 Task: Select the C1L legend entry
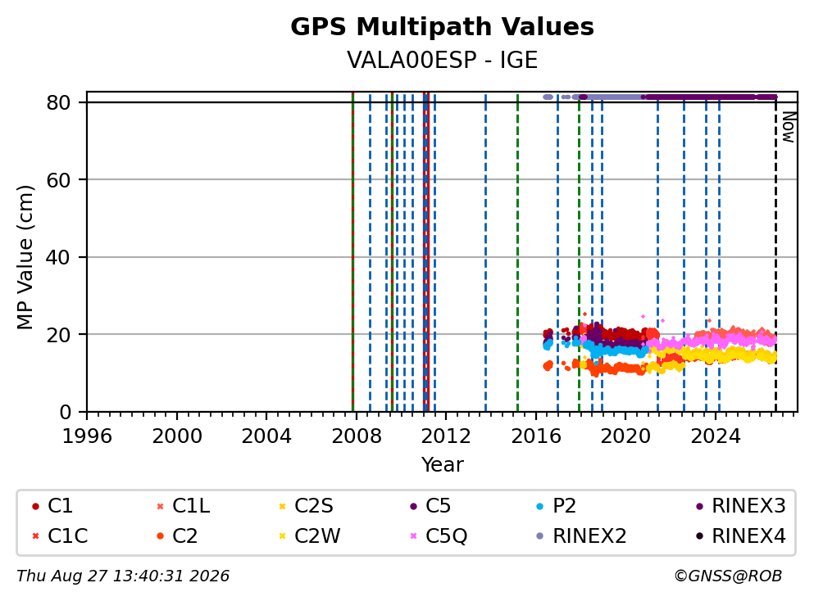click(184, 506)
